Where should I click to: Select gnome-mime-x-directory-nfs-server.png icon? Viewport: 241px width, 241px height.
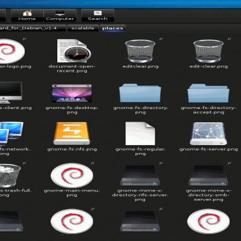(x=140, y=175)
